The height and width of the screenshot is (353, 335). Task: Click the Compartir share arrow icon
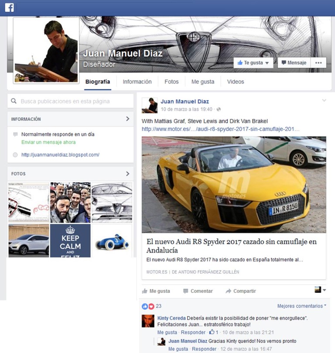pyautogui.click(x=228, y=291)
